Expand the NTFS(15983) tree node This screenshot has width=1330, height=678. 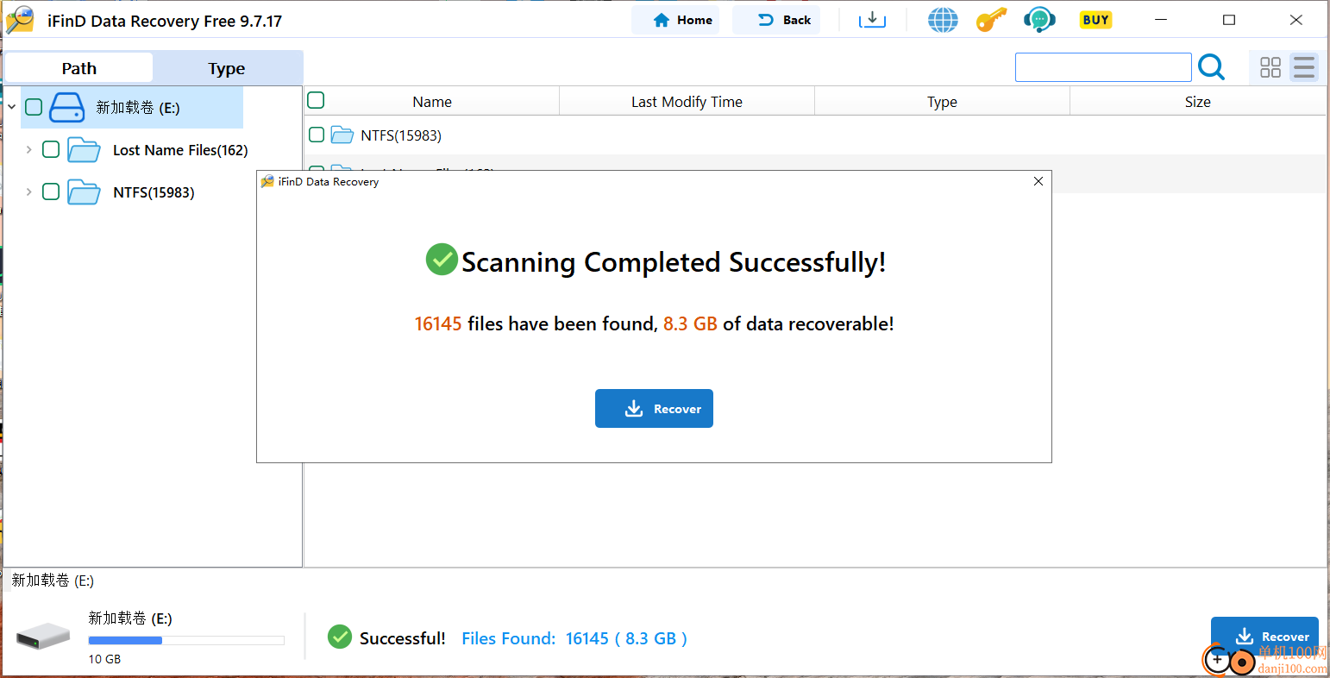point(28,191)
